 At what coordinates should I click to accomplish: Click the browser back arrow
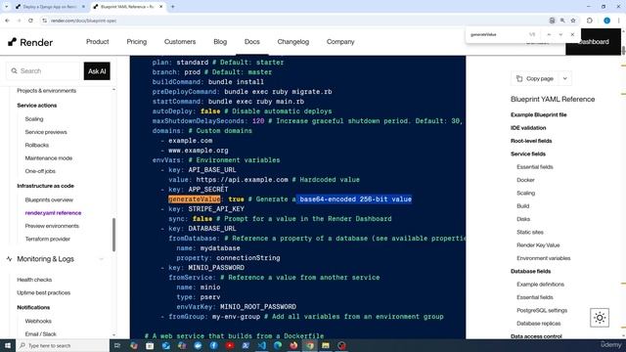tap(7, 21)
